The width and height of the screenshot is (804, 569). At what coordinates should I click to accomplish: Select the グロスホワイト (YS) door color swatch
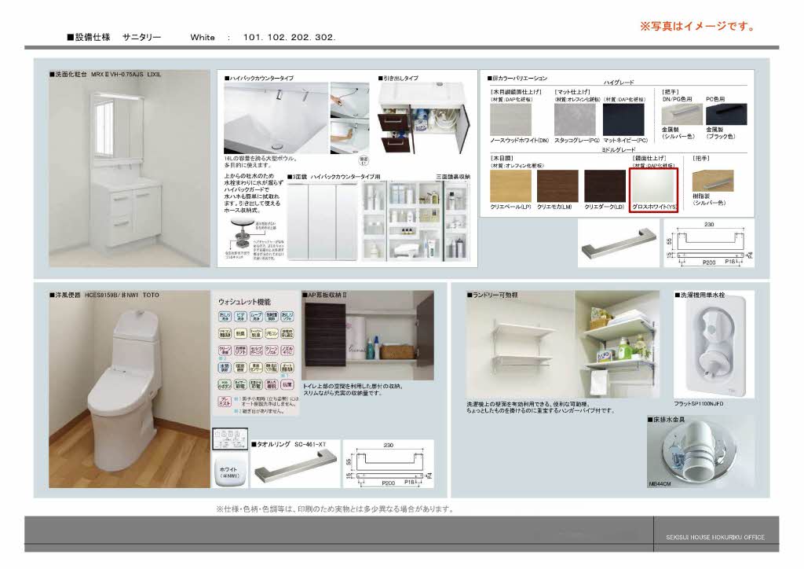[x=652, y=185]
